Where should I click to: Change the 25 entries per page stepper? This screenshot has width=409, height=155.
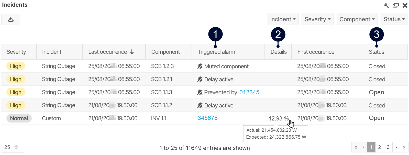pos(16,147)
